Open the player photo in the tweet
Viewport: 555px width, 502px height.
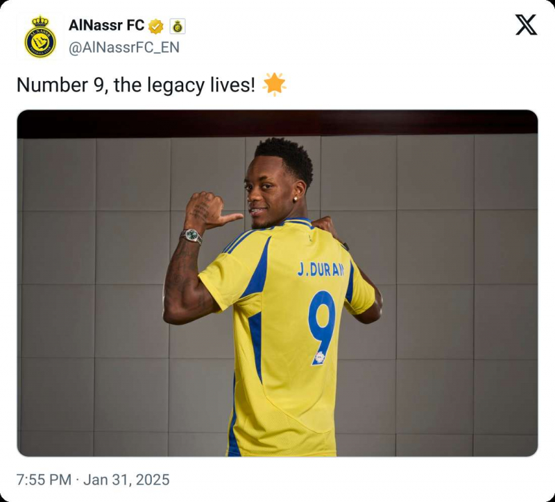277,283
